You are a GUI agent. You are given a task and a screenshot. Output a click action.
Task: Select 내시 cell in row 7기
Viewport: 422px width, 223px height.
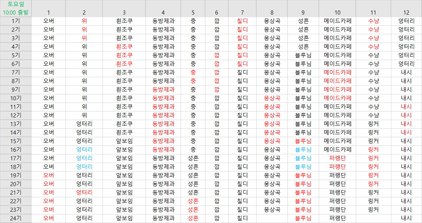(406, 72)
